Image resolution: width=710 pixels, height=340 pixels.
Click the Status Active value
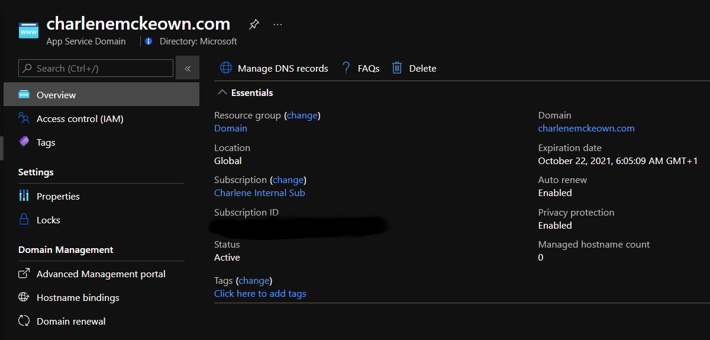(x=227, y=258)
